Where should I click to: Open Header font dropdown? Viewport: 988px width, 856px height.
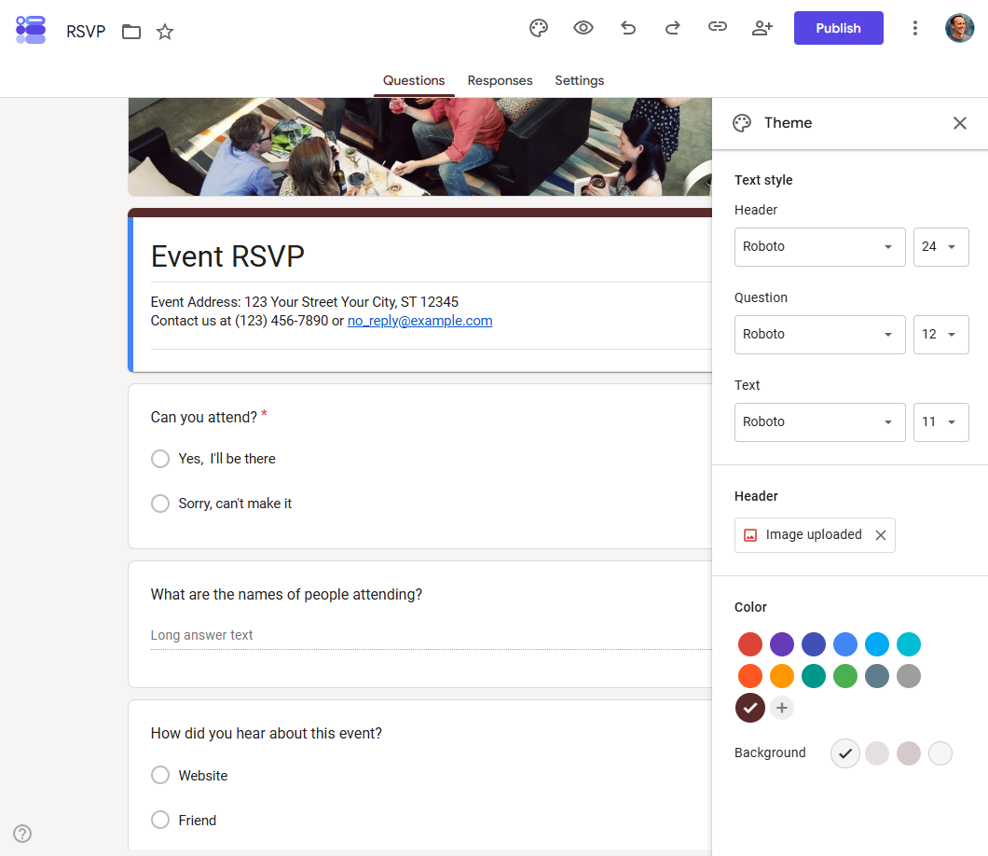coord(820,247)
